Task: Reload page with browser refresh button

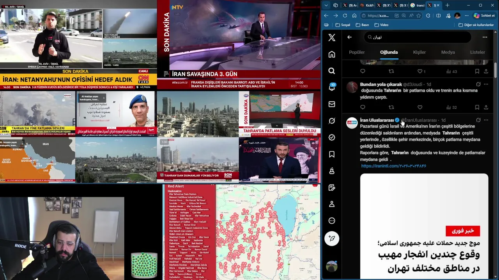Action: 345,16
